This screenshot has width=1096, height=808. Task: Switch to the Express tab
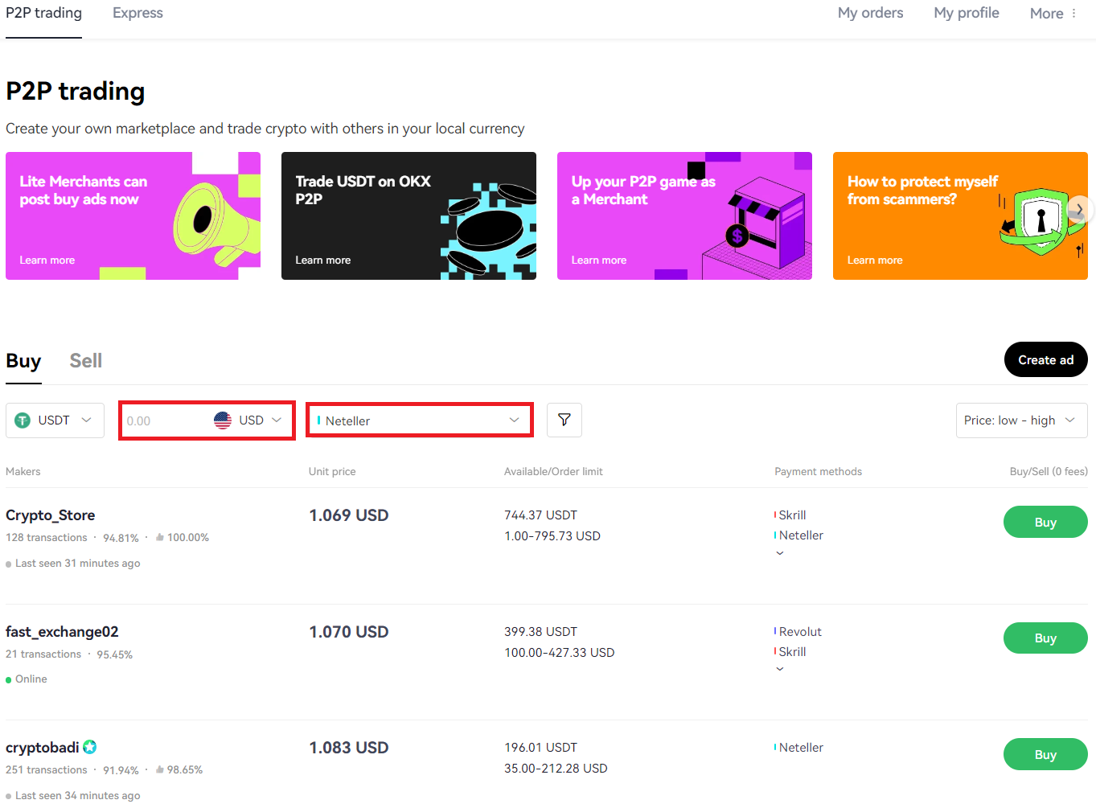(x=138, y=13)
